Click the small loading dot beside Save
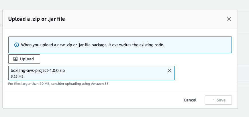The width and height of the screenshot is (249, 117). 213,100
